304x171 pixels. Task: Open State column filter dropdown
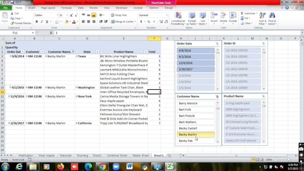click(x=97, y=52)
